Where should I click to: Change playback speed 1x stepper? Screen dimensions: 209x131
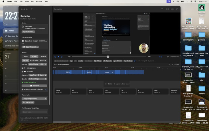pyautogui.click(x=160, y=57)
